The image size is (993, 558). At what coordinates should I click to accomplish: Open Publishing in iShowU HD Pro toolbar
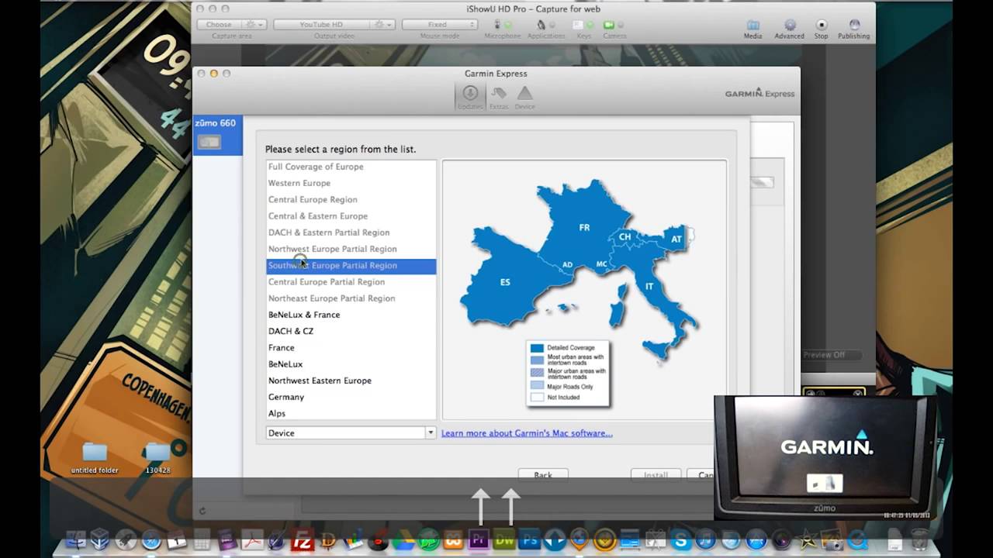click(853, 29)
